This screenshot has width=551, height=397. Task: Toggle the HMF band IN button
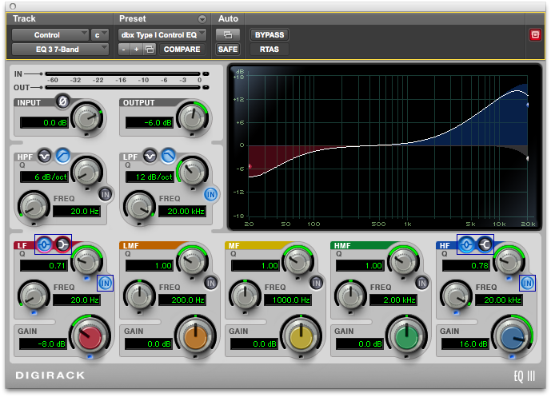tap(421, 283)
